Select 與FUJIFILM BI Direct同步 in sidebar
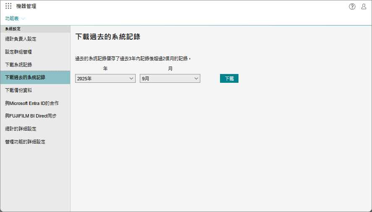Viewport: 372px width, 212px height. 31,116
